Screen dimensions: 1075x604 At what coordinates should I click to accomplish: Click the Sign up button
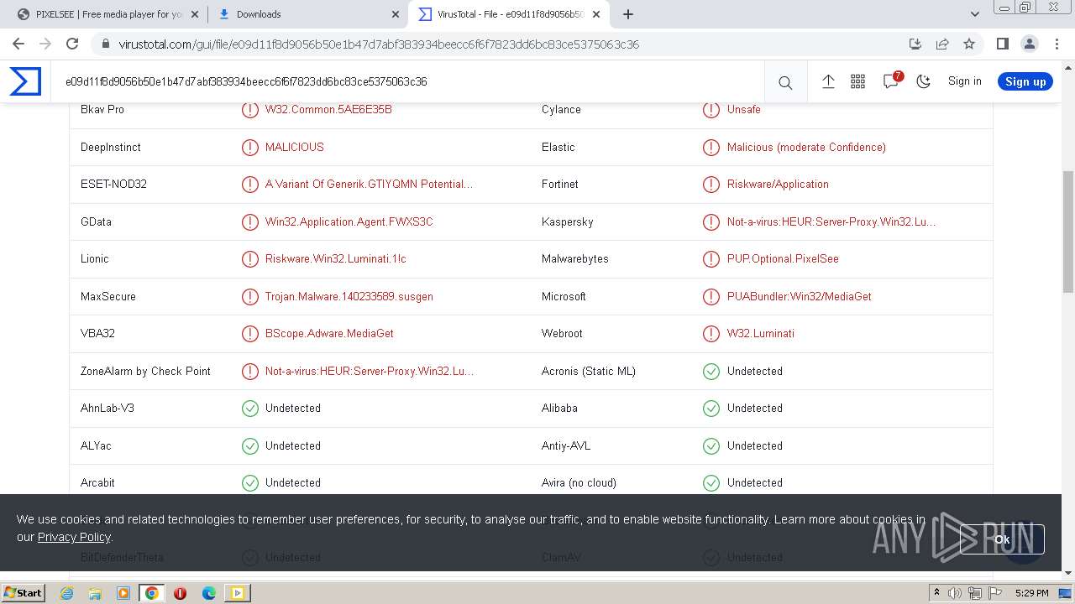pos(1025,81)
